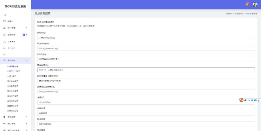Click the 资金管理 notification badge

click(x=24, y=35)
